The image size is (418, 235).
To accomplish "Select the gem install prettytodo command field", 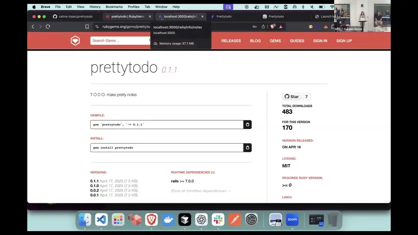I will [167, 148].
